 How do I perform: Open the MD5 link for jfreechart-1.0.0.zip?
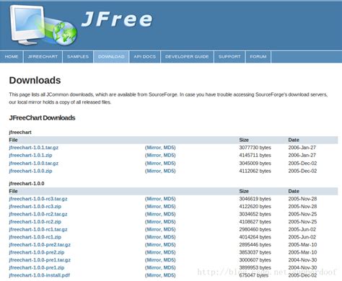[169, 171]
